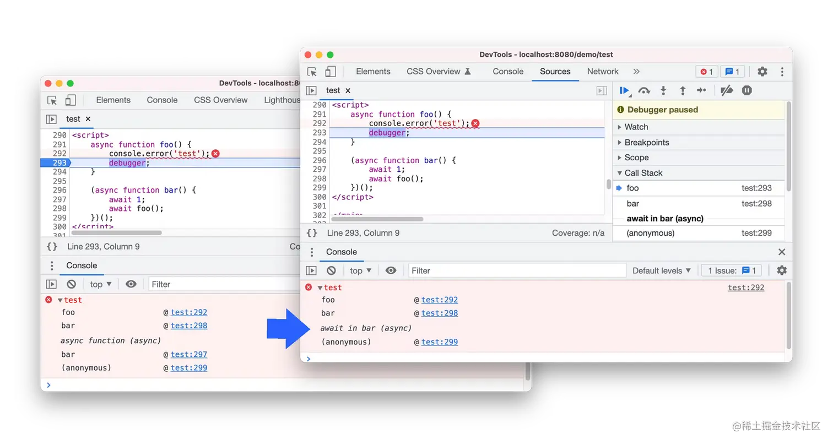The width and height of the screenshot is (833, 444).
Task: Toggle pause on exceptions octagon icon
Action: point(747,90)
